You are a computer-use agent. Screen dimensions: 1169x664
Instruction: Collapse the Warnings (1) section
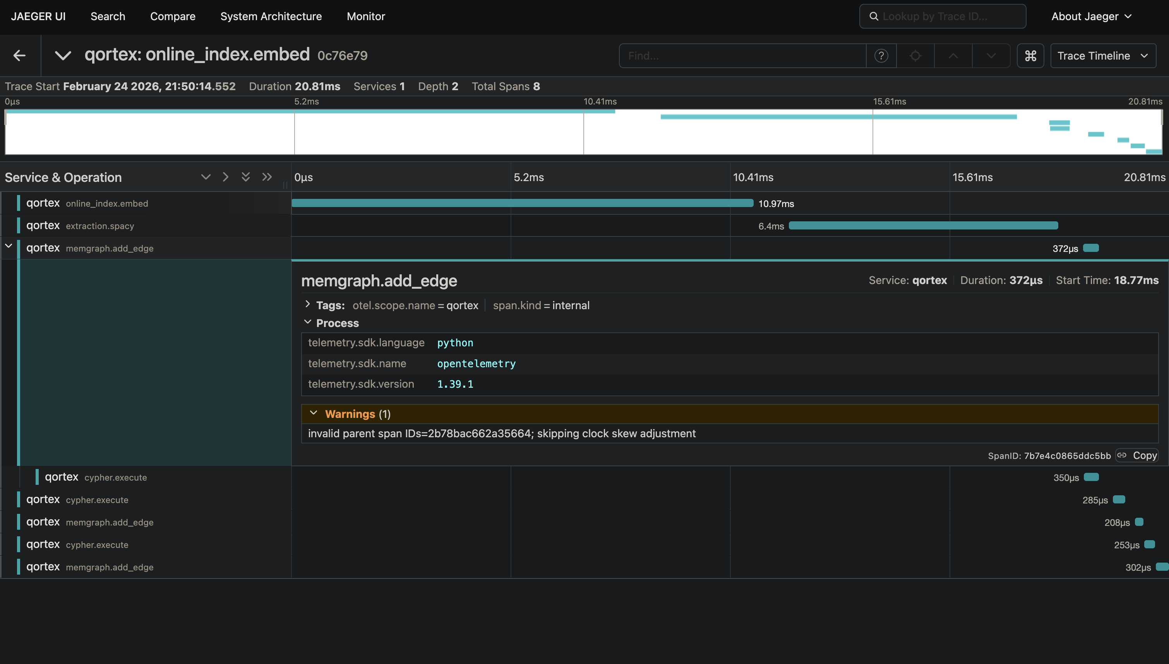(x=313, y=413)
